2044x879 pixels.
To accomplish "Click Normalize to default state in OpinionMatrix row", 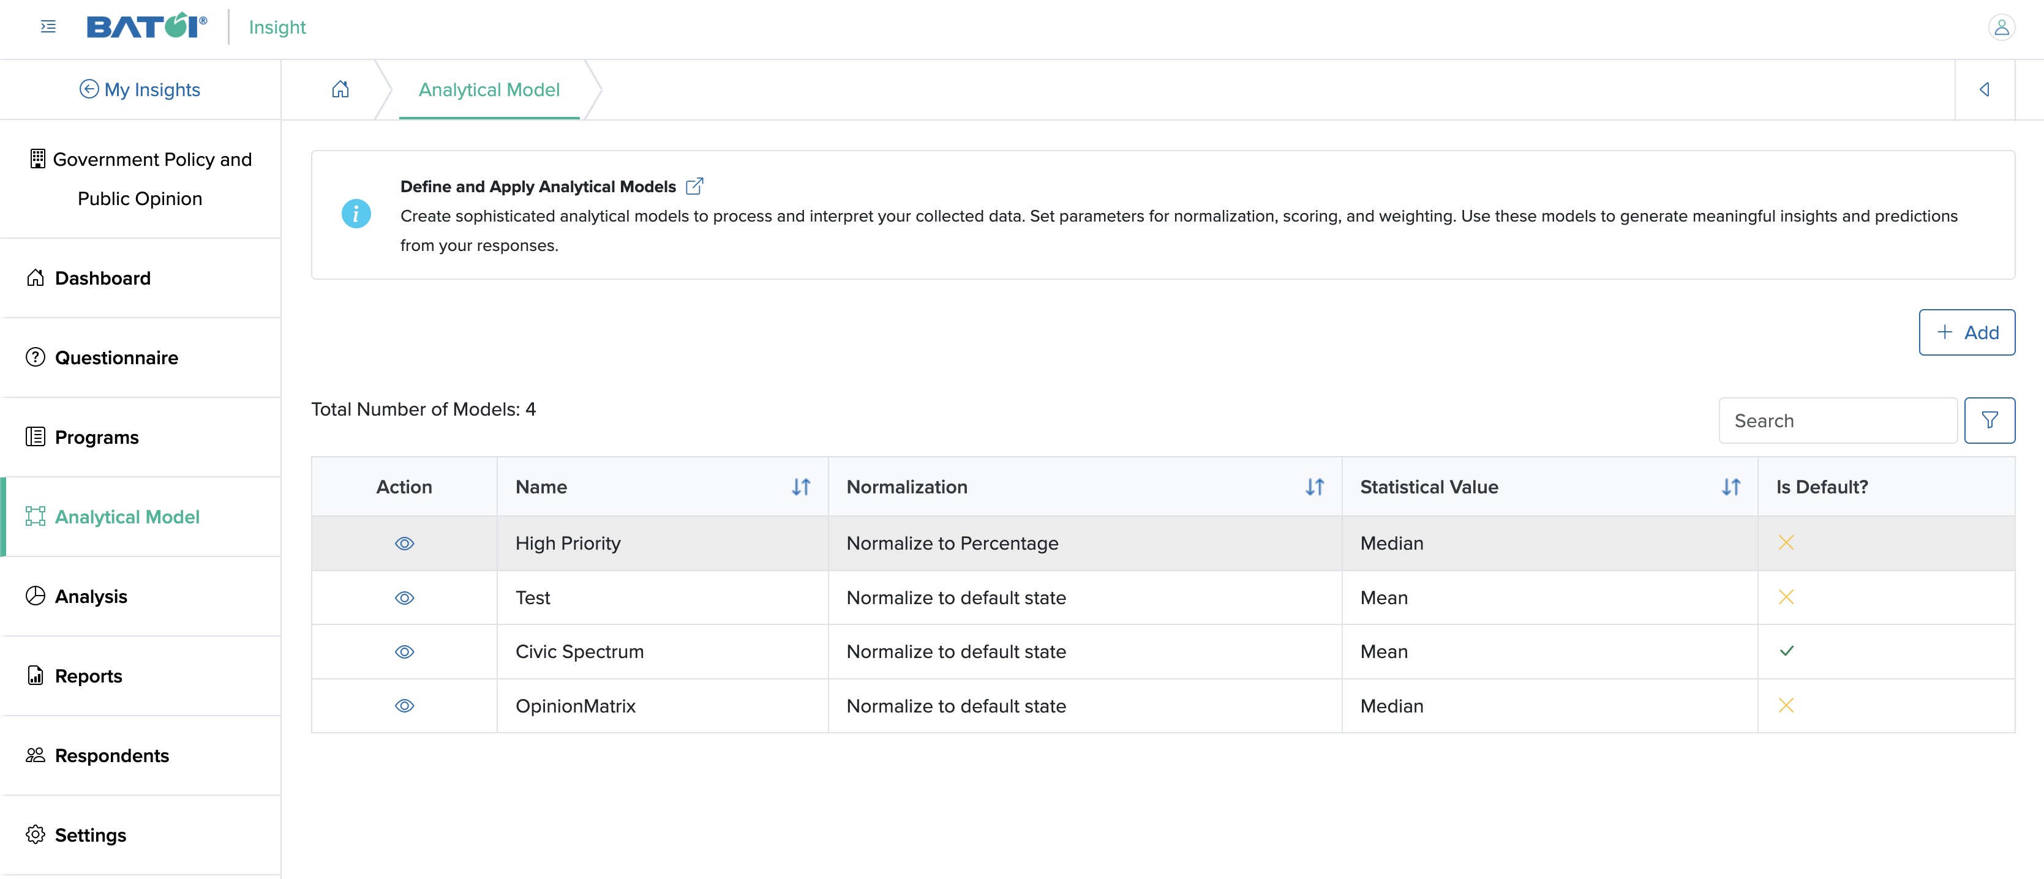I will coord(956,706).
